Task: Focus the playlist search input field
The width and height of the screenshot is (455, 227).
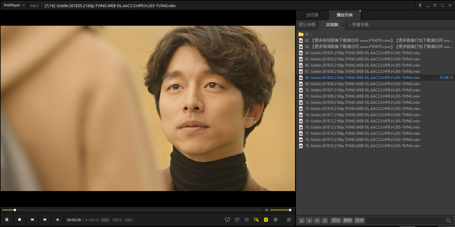Action: coord(405,220)
